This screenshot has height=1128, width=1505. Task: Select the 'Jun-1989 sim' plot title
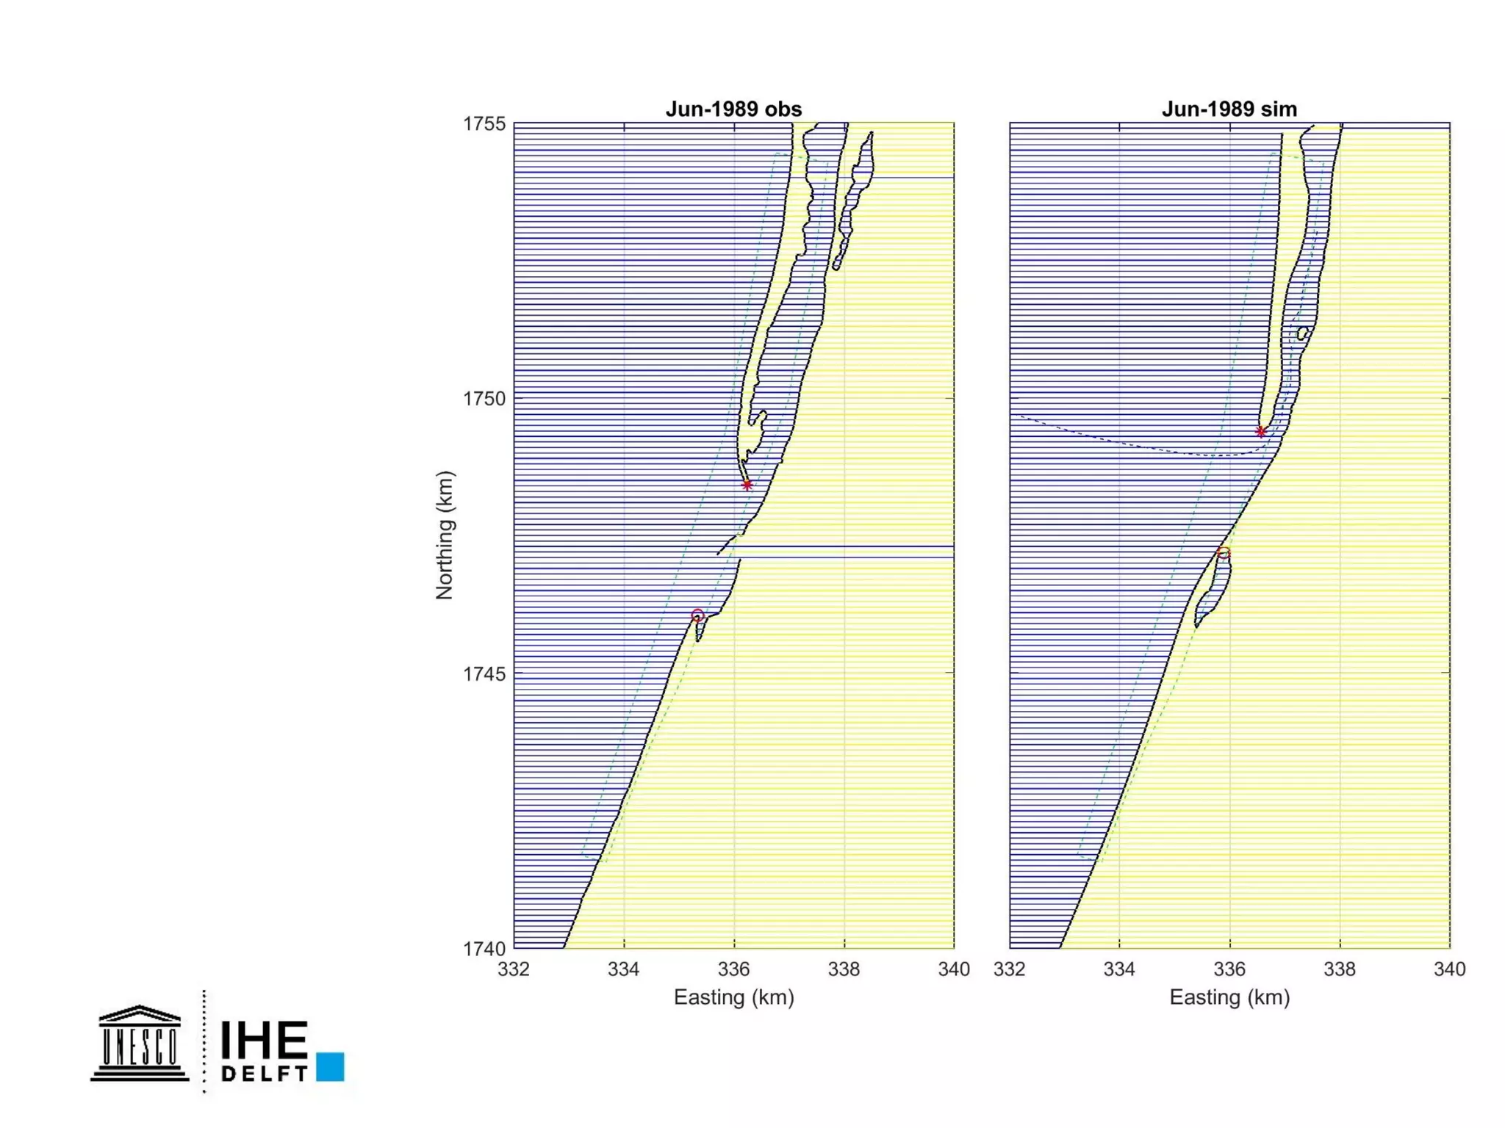[x=1229, y=109]
